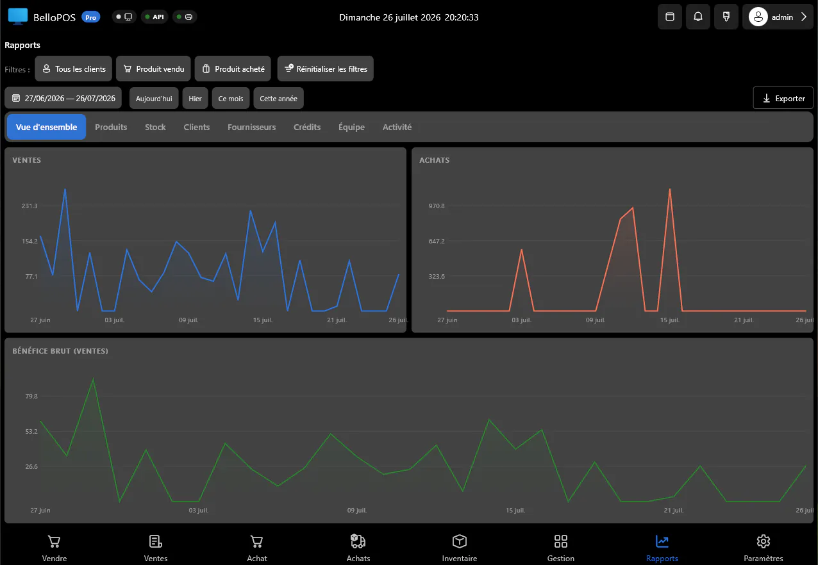Click the 154.2 axis value in Ventes chart
The width and height of the screenshot is (818, 565).
[x=29, y=241]
